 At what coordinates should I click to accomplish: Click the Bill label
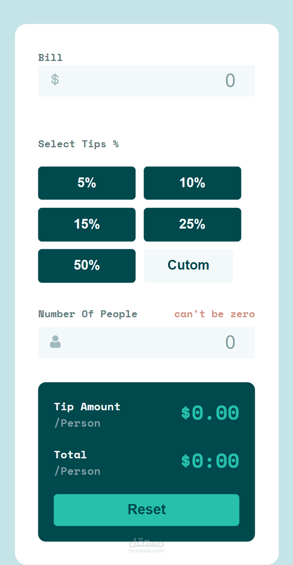pyautogui.click(x=50, y=57)
